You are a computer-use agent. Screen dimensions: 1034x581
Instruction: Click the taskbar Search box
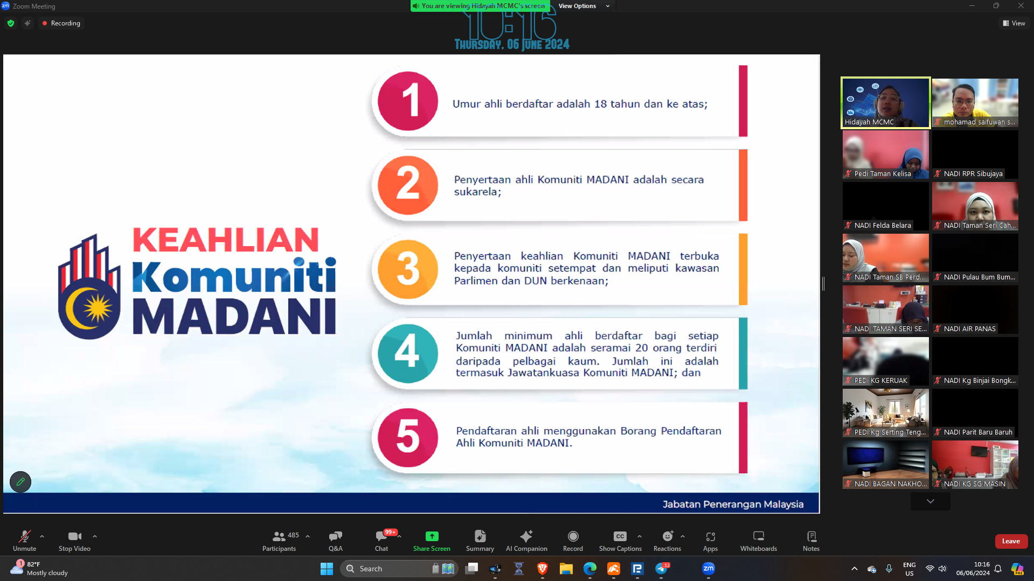point(400,569)
